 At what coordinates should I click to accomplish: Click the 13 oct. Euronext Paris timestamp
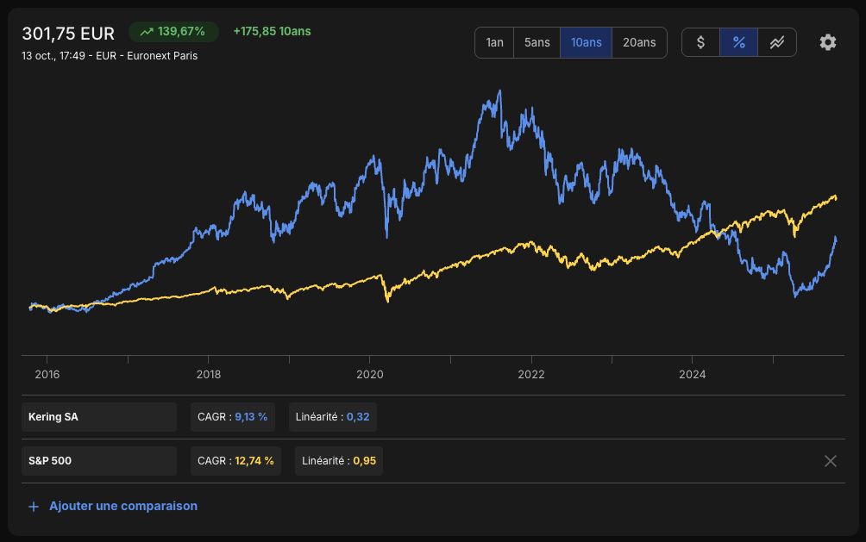pyautogui.click(x=110, y=56)
